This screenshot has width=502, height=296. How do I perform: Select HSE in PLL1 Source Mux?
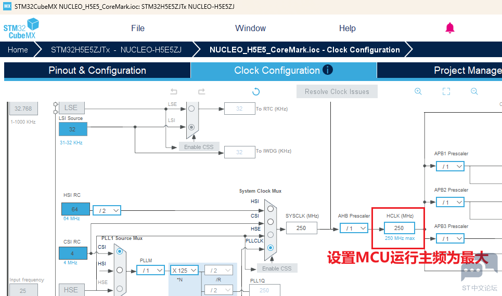pos(120,289)
